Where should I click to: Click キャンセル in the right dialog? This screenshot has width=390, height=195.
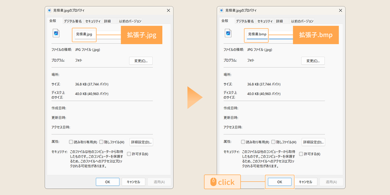305,182
